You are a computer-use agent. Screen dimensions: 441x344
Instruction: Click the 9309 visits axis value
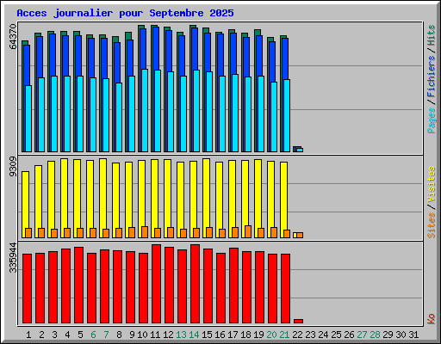13,166
